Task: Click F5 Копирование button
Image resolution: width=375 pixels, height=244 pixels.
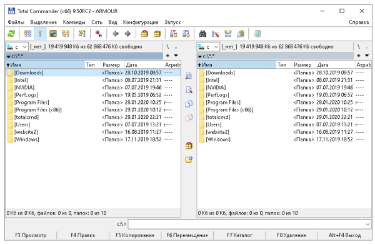Action: click(135, 235)
